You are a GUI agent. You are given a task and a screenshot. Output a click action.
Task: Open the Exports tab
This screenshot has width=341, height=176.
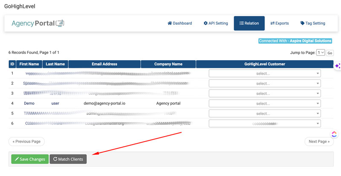click(x=280, y=23)
